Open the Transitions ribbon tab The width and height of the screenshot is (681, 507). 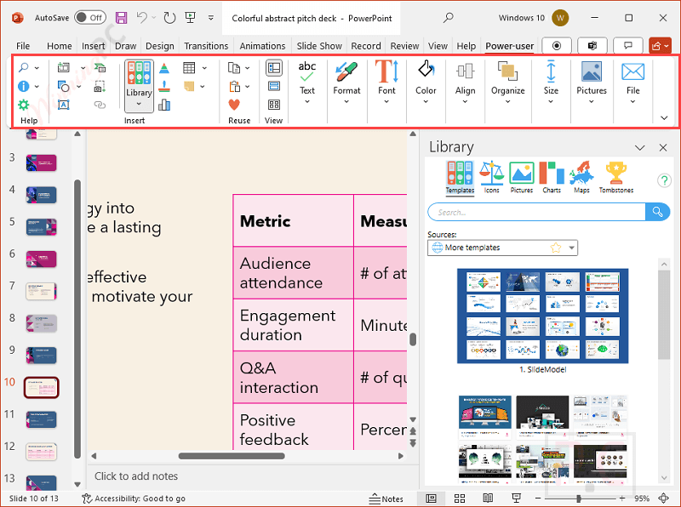206,46
